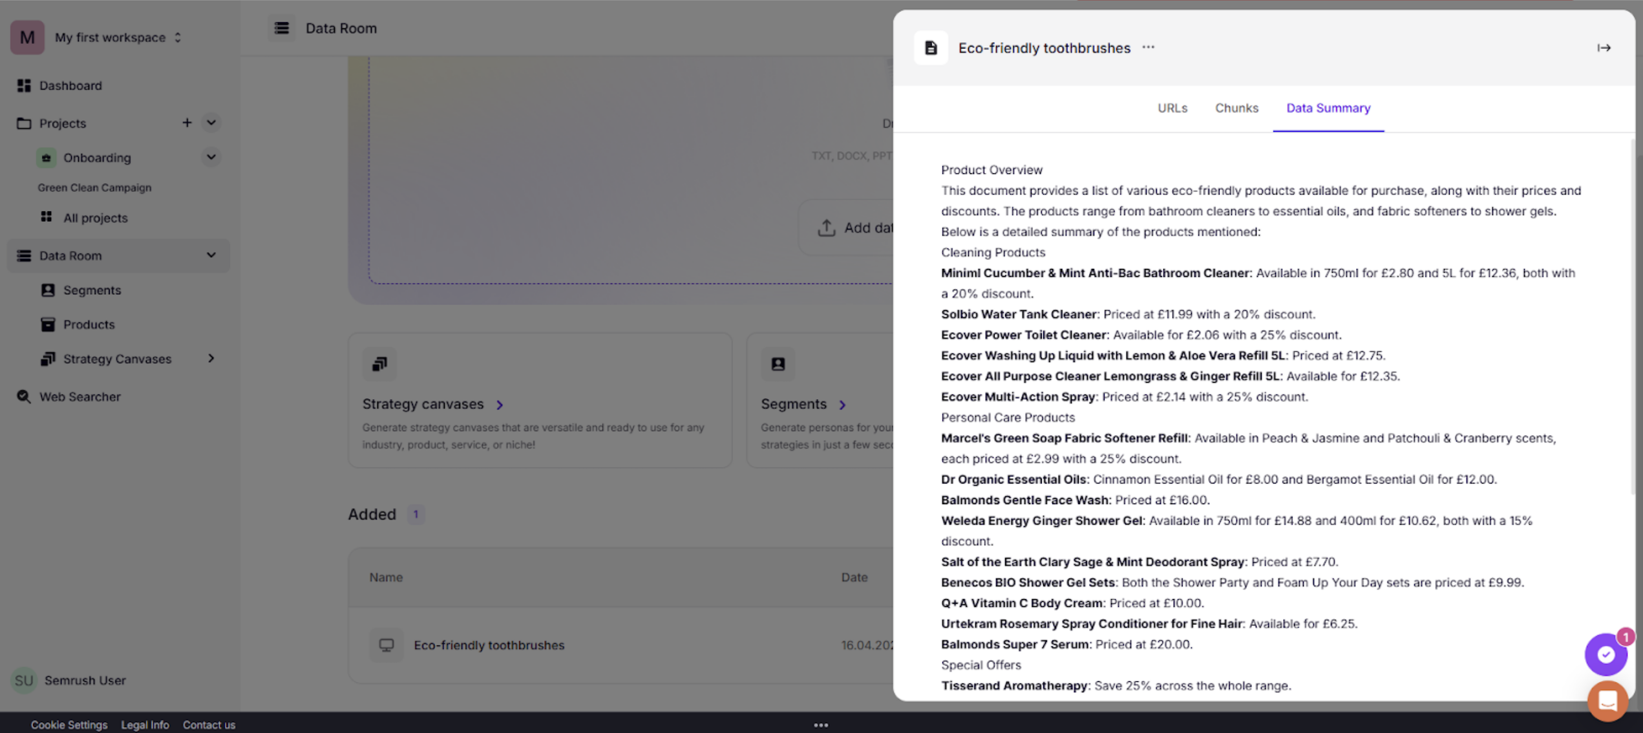Collapse the Data Room sidebar section
The width and height of the screenshot is (1643, 733).
tap(211, 255)
